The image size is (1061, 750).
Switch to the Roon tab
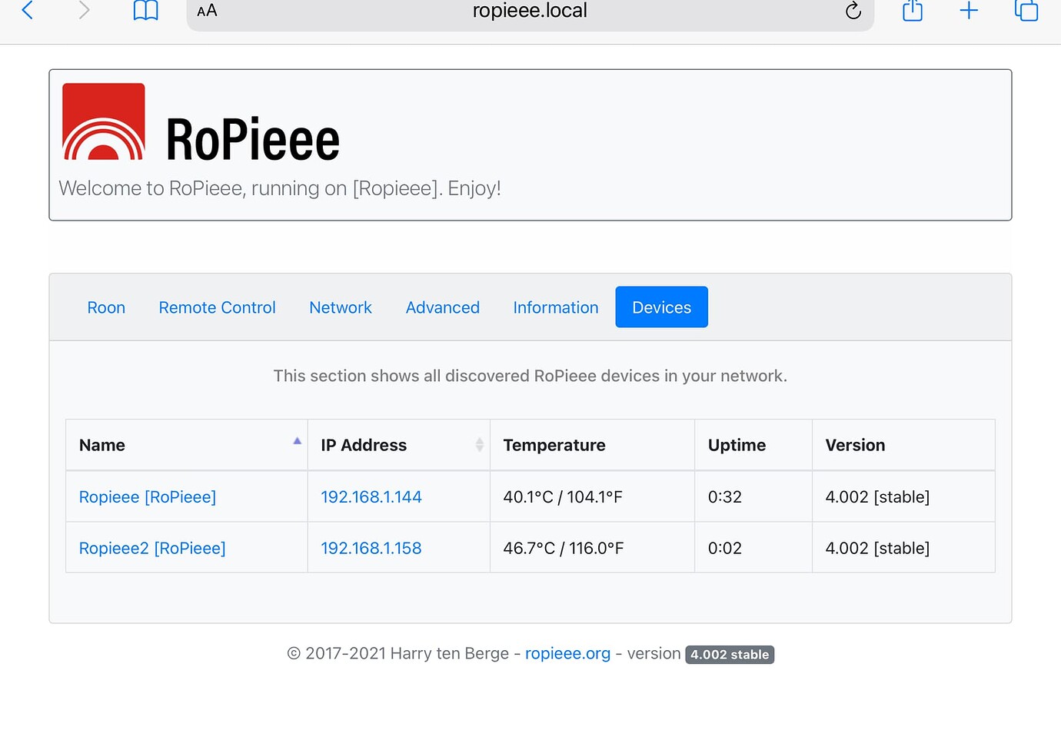pyautogui.click(x=106, y=307)
